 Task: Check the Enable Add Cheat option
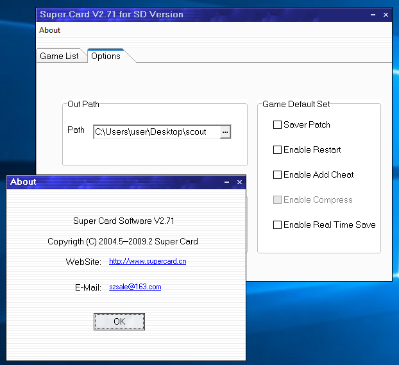[x=277, y=174]
